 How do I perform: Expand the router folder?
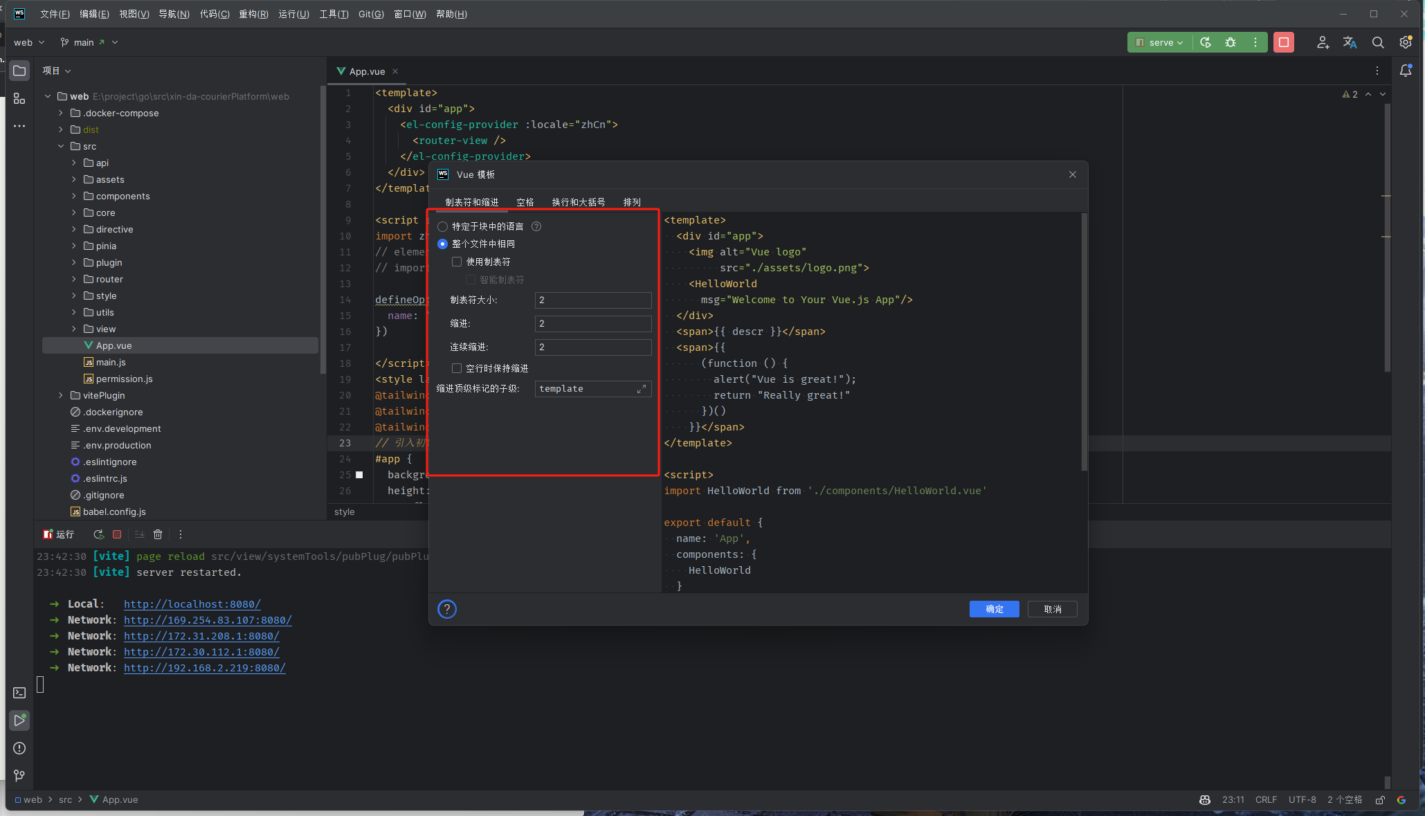pos(74,279)
